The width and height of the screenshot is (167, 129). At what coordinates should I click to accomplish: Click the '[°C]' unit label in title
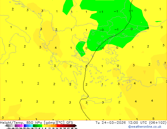(x=61, y=123)
